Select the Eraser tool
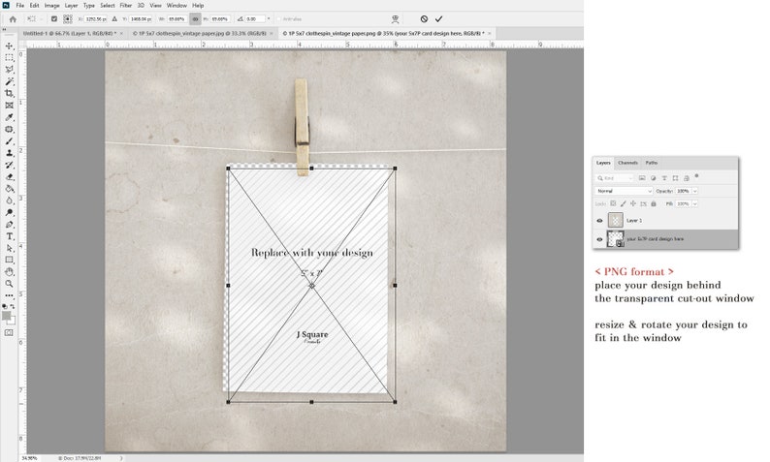This screenshot has width=770, height=462. pos(10,176)
